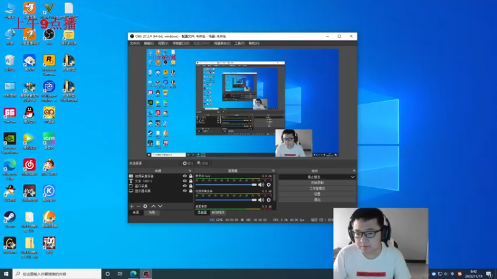Click the 开始录制 button

[x=317, y=183]
